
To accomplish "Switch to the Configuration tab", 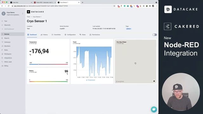I will coord(70,35).
